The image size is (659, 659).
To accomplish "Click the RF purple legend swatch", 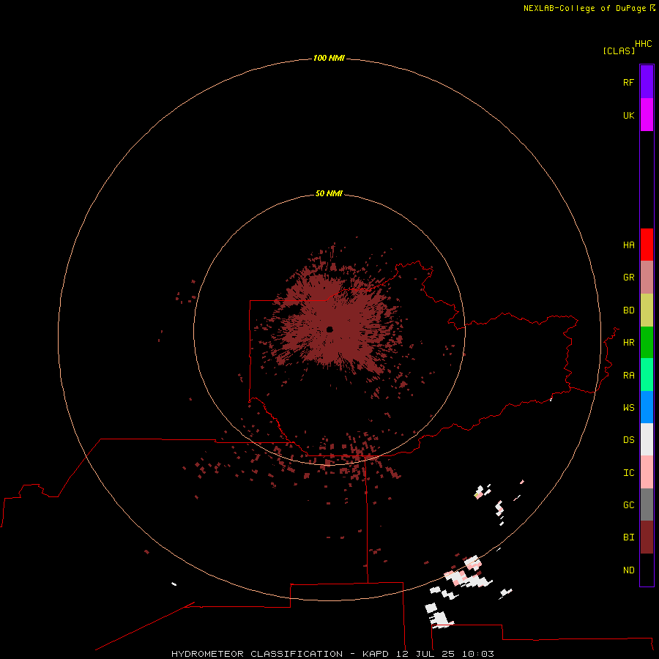I will tap(647, 82).
